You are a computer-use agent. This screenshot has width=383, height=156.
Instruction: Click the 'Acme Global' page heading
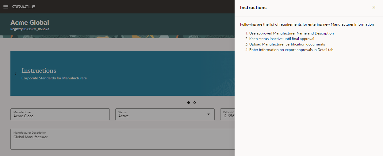pos(30,22)
